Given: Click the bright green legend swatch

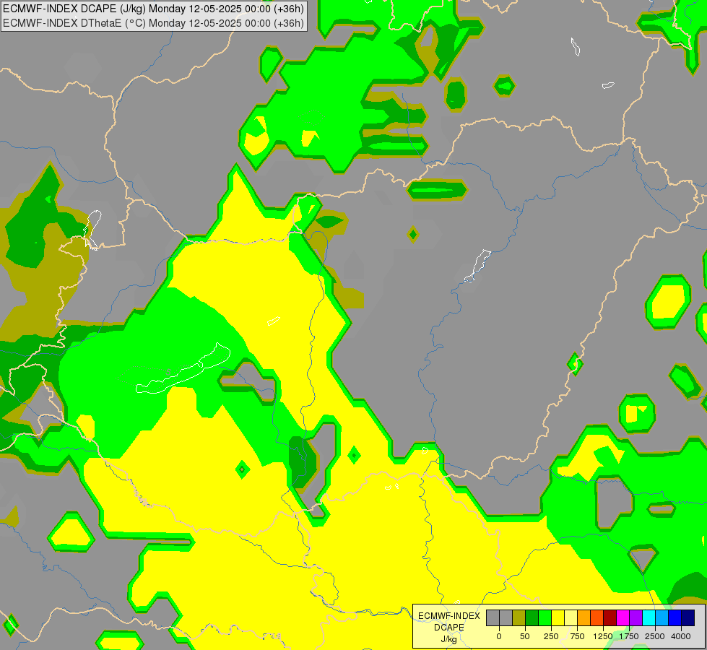Looking at the screenshot, I should pos(545,617).
